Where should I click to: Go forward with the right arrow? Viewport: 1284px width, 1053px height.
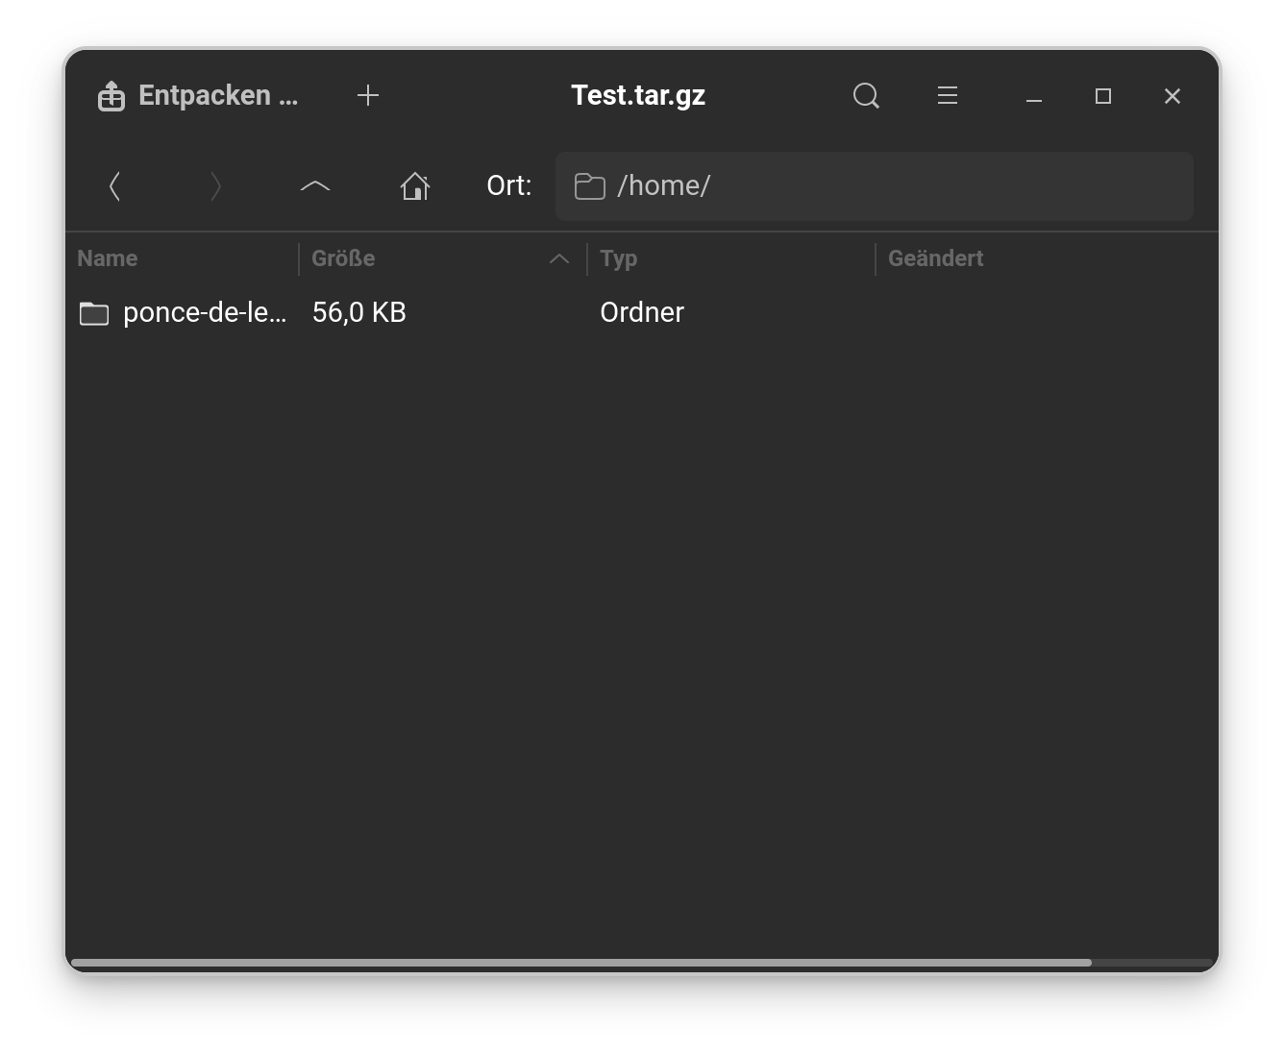click(215, 186)
